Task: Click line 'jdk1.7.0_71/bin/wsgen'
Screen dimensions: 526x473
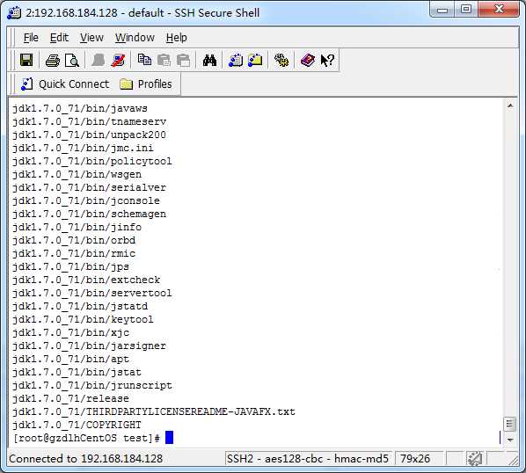Action: click(x=77, y=174)
